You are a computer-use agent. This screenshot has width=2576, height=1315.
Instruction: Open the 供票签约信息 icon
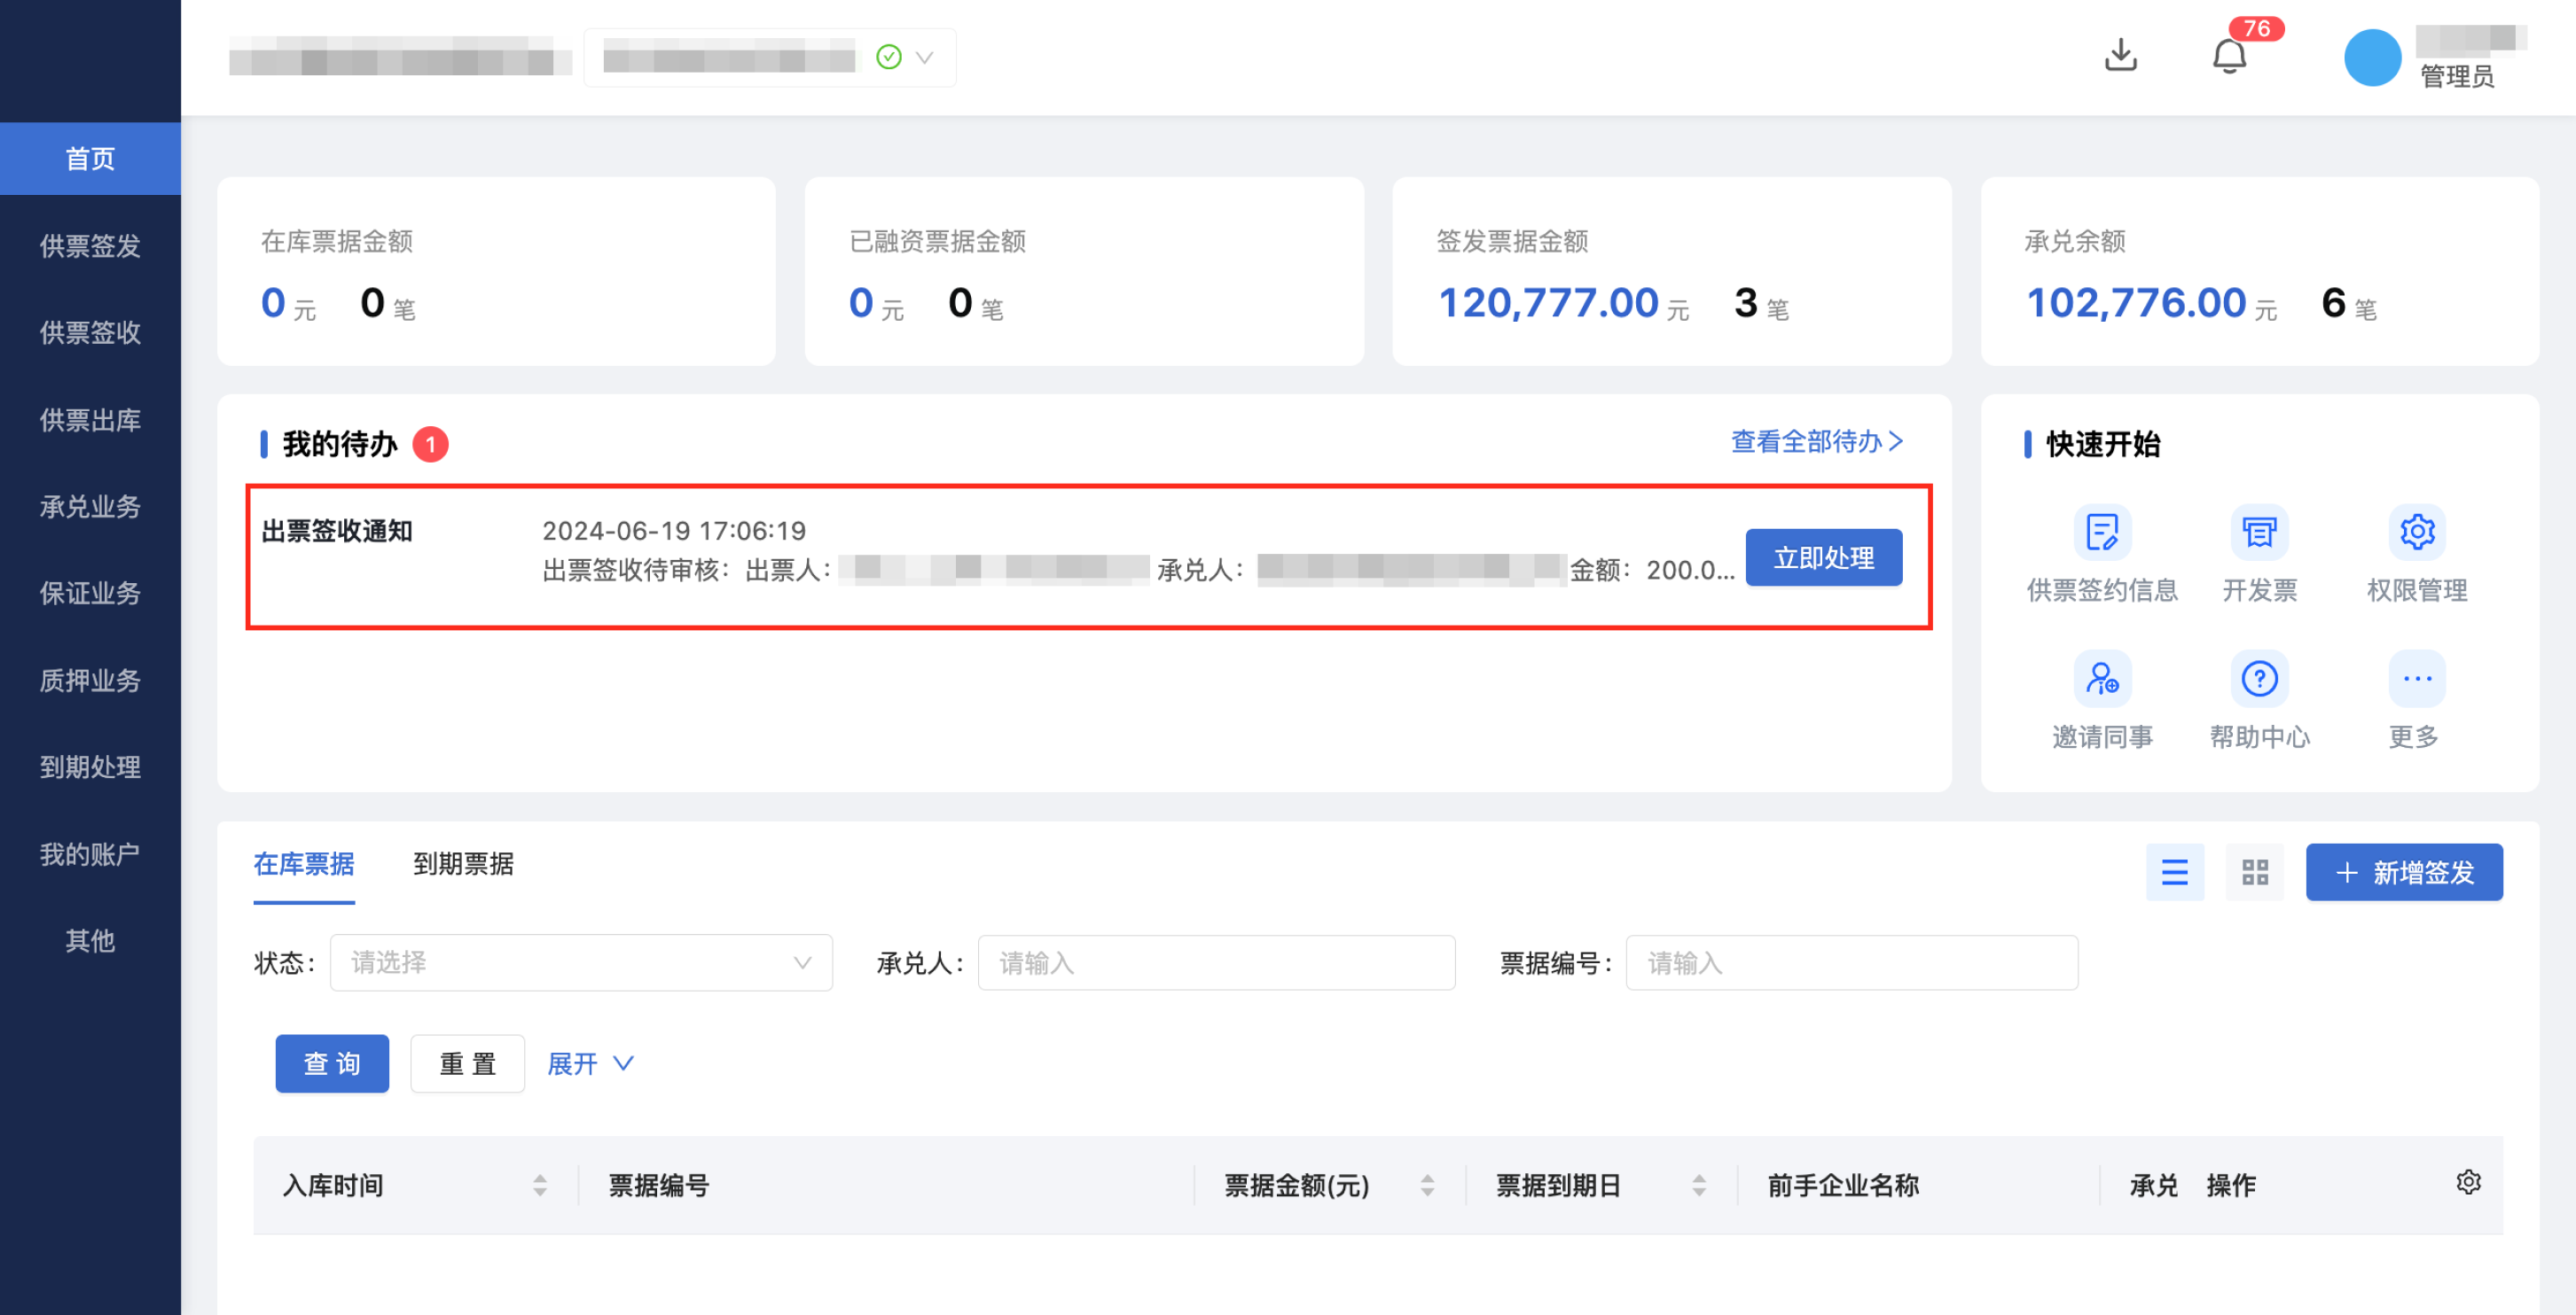[2102, 533]
